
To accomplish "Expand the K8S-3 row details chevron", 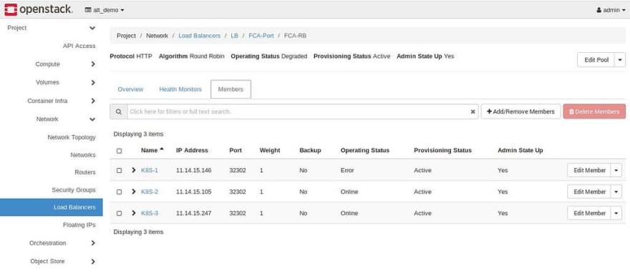I will pyautogui.click(x=134, y=213).
